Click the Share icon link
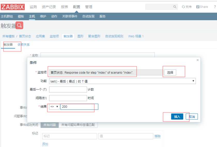This screenshot has height=147, width=217. (x=202, y=7)
